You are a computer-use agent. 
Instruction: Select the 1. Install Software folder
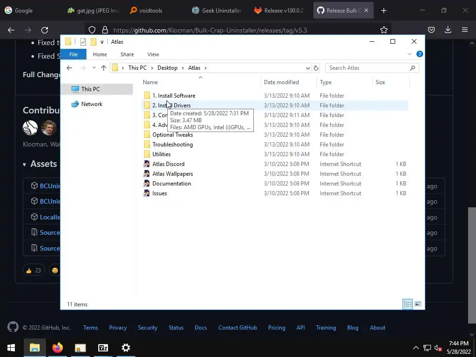[174, 96]
